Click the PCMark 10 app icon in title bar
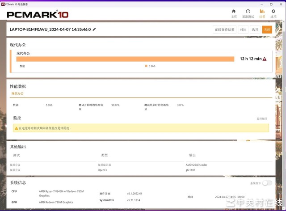The image size is (286, 211). pos(3,4)
